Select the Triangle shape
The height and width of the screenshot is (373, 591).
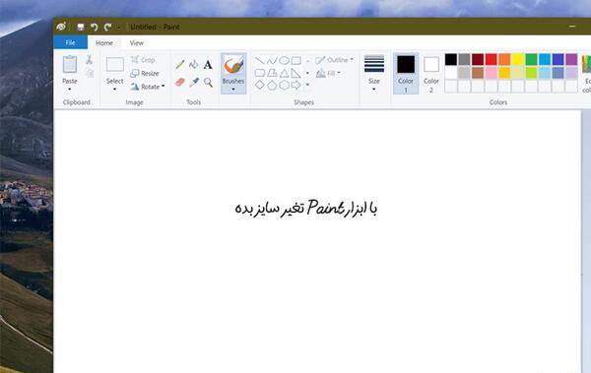[285, 73]
